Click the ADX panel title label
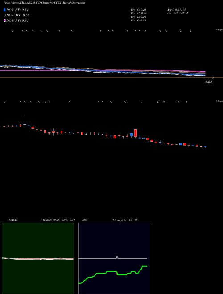This screenshot has width=223, height=294. tap(85, 220)
